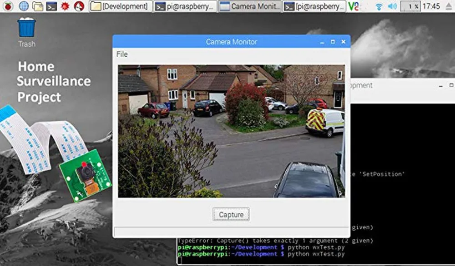Open the VNC server tray icon
The image size is (455, 266).
(353, 6)
